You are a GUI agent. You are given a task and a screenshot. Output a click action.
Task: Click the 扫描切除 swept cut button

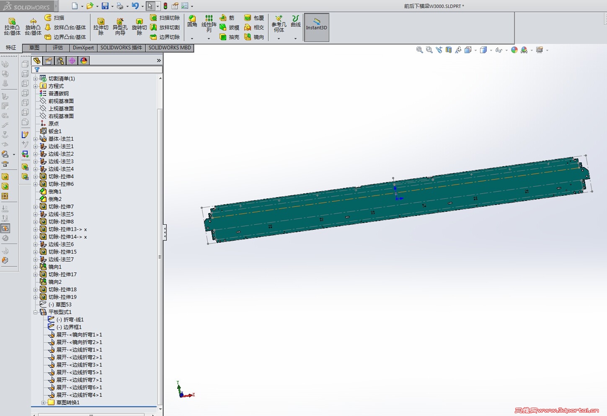click(165, 18)
